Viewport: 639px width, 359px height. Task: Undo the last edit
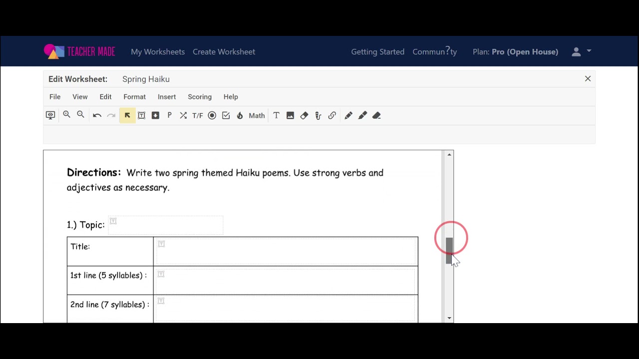pos(97,115)
